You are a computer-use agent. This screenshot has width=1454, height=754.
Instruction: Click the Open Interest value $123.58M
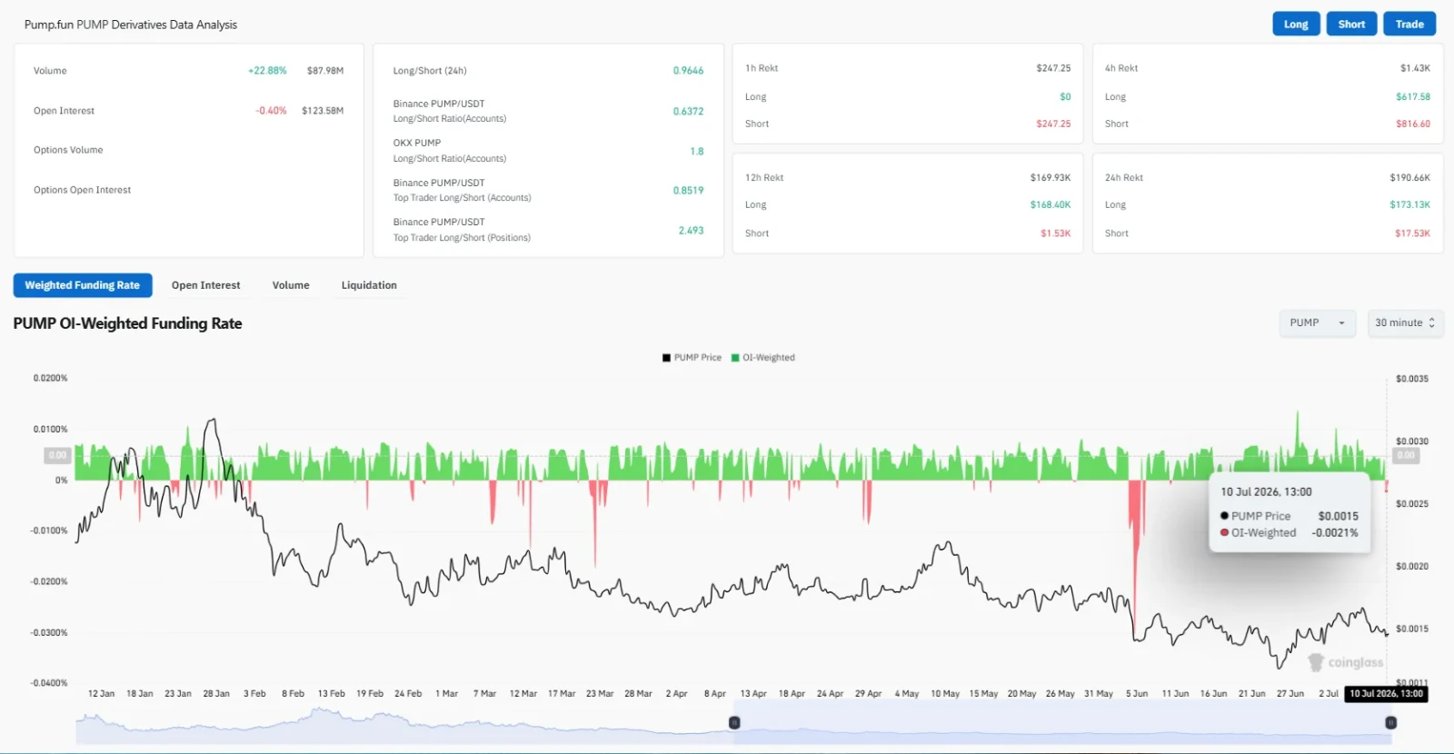click(x=323, y=111)
